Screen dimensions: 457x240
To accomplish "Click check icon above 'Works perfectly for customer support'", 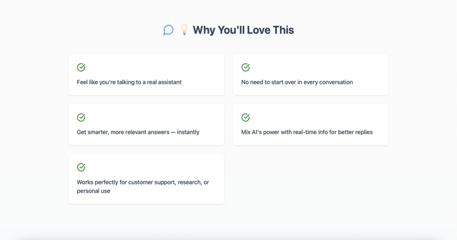I will [x=81, y=167].
